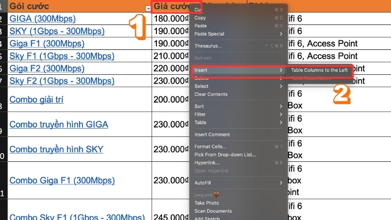Click Insert Comment menu item
This screenshot has width=391, height=220.
point(212,134)
